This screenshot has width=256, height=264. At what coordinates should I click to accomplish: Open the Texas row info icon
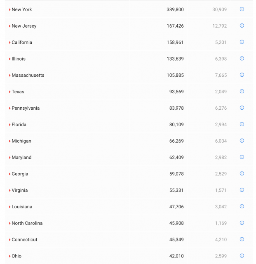click(242, 92)
